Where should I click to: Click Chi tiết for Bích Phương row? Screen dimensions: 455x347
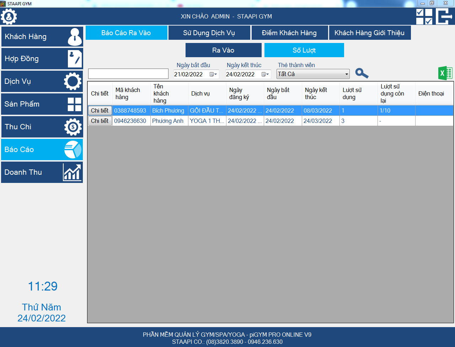(100, 110)
